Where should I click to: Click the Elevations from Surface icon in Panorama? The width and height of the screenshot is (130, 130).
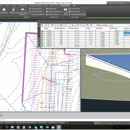[84, 25]
